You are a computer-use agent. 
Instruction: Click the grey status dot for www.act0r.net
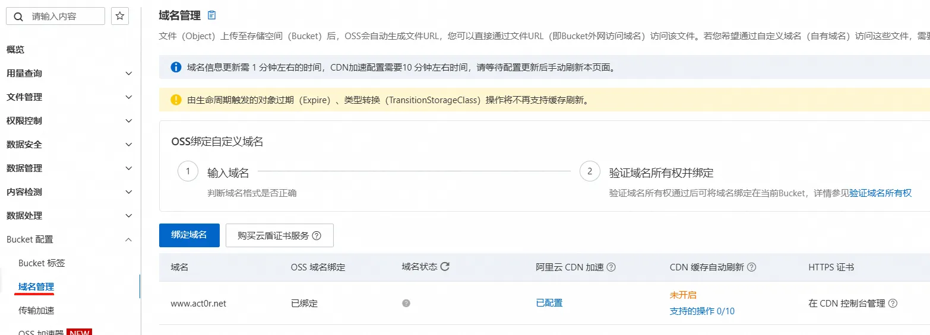click(406, 303)
